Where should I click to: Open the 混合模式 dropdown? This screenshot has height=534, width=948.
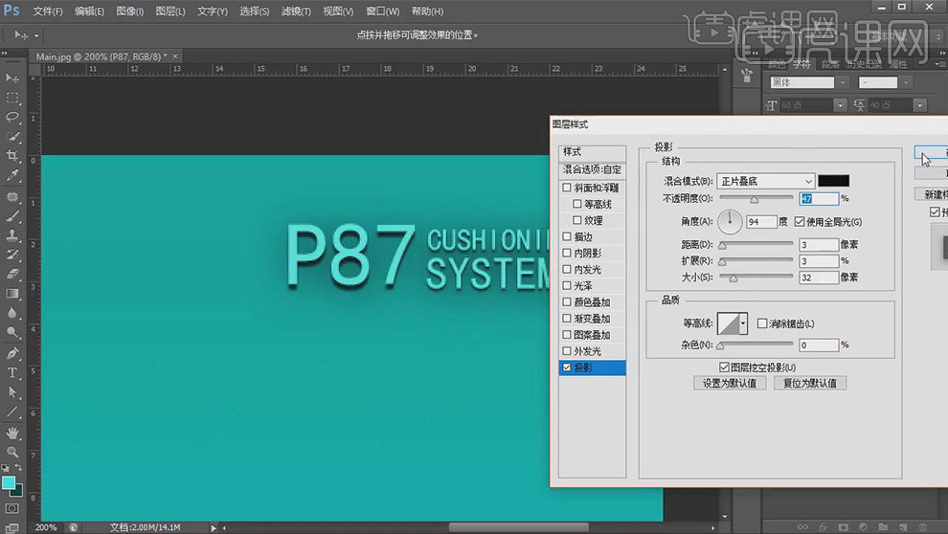(x=765, y=181)
